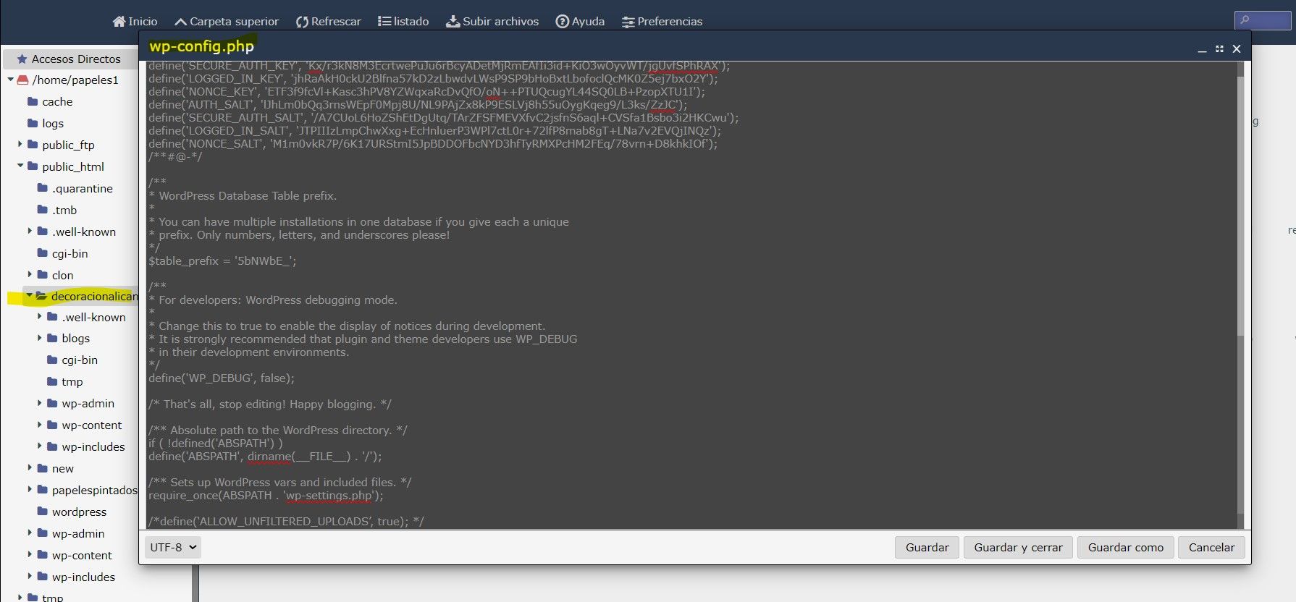The image size is (1296, 602).
Task: Open Preferencias settings
Action: coord(662,21)
